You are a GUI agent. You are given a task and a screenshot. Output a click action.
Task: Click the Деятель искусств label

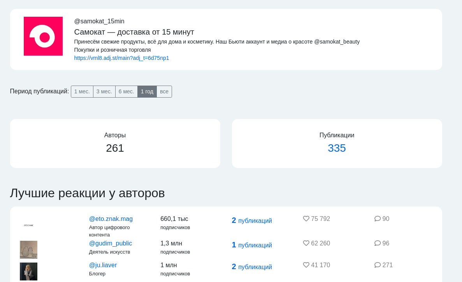click(110, 252)
